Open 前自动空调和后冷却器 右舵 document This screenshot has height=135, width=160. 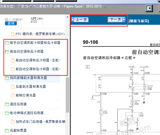(38, 69)
